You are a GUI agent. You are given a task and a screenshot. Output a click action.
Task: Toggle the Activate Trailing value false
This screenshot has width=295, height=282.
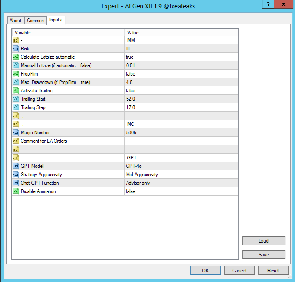click(x=181, y=91)
